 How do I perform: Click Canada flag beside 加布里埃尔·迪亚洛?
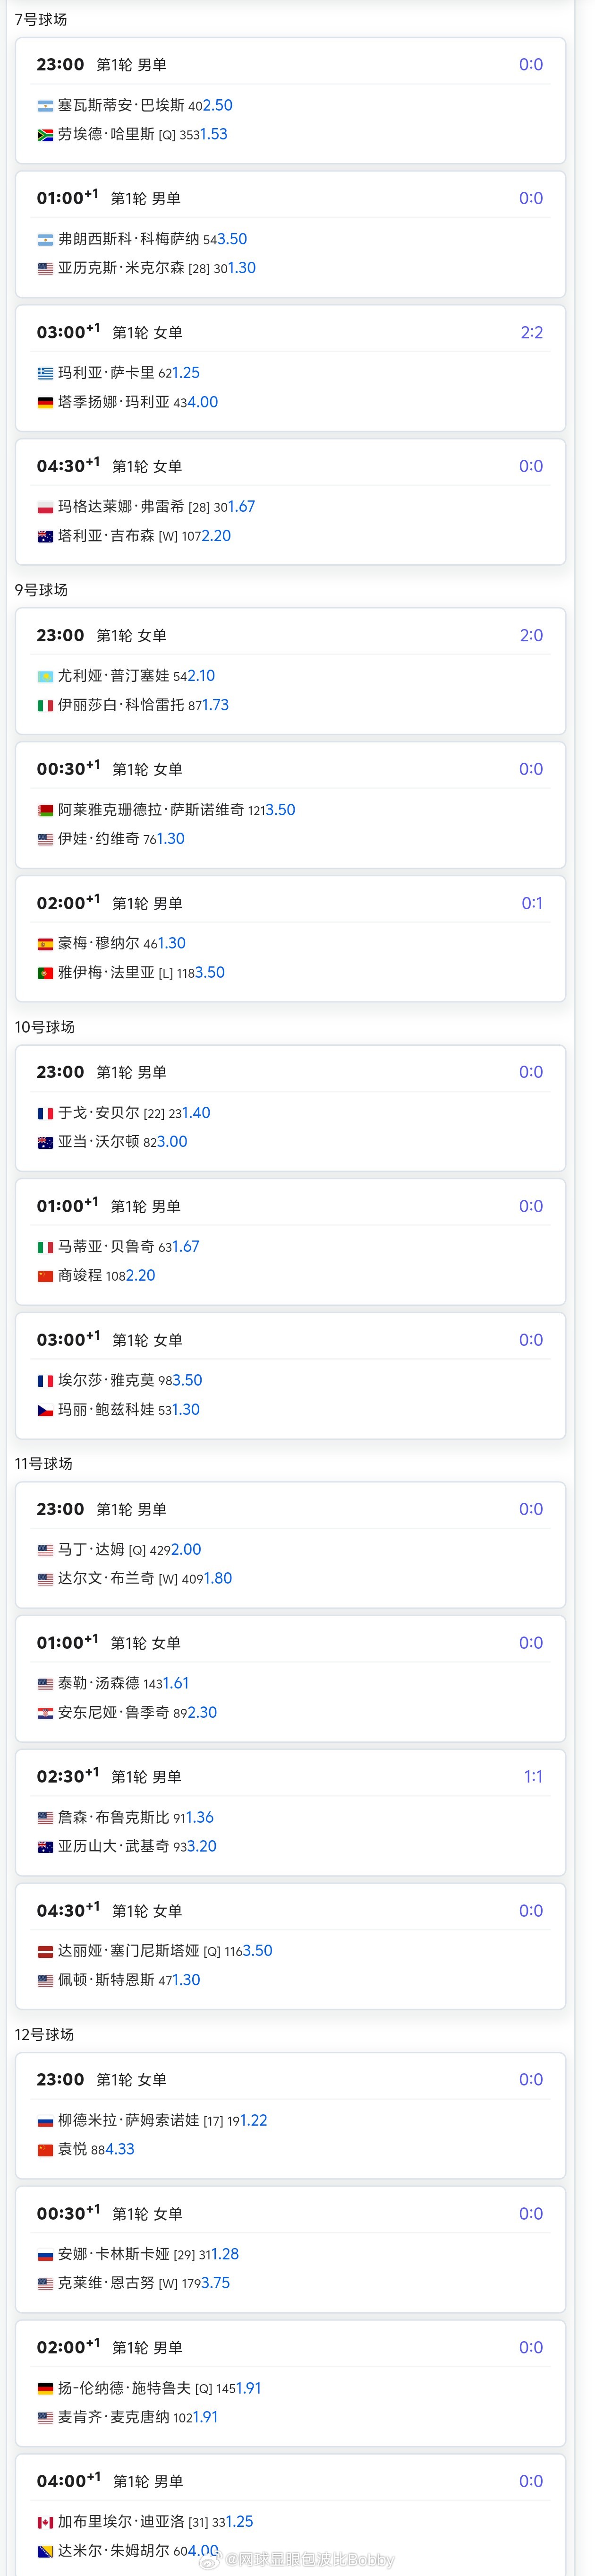pyautogui.click(x=45, y=2522)
